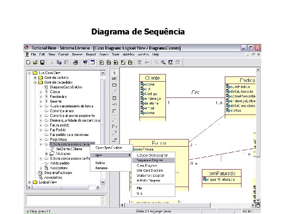Screen dimensions: 285x214
Task: Save the model using the floppy disk icon
Action: pos(42,63)
